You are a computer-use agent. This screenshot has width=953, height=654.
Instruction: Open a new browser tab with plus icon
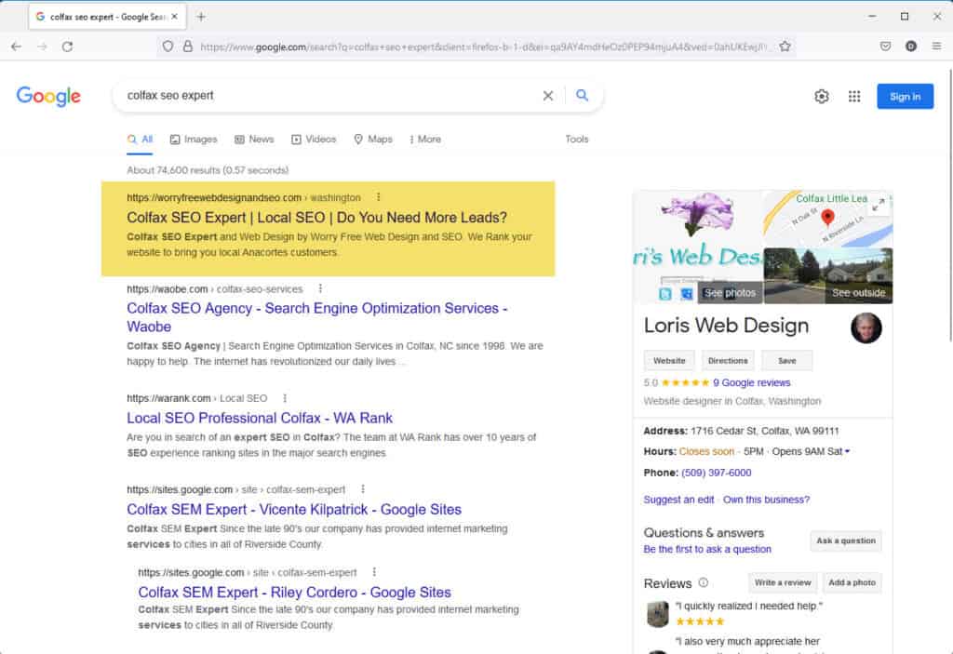(x=201, y=17)
